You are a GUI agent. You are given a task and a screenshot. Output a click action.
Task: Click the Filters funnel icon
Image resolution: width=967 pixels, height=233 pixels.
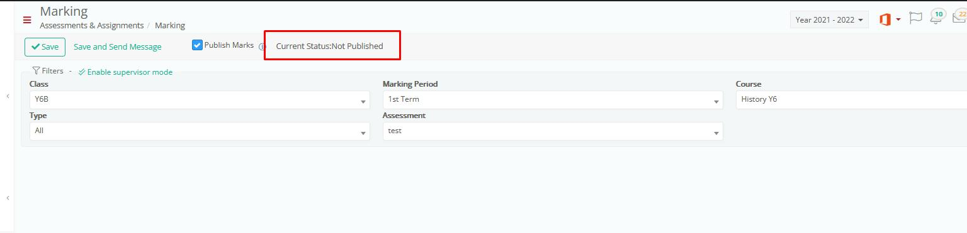coord(36,71)
